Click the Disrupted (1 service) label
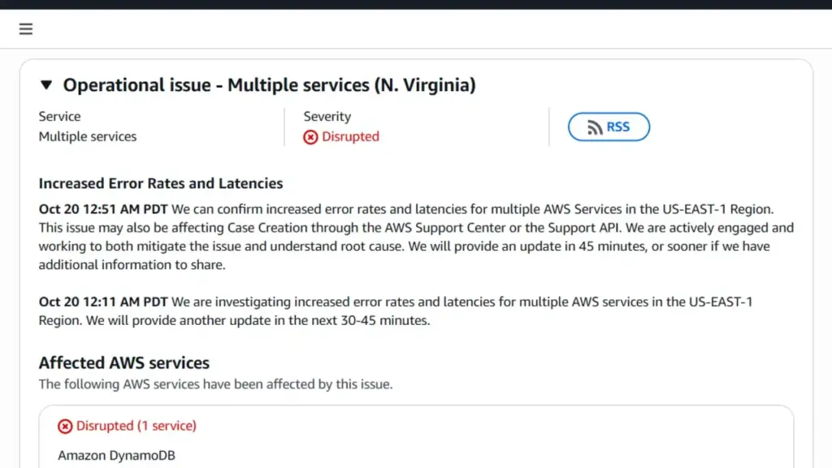The width and height of the screenshot is (832, 468). 136,426
